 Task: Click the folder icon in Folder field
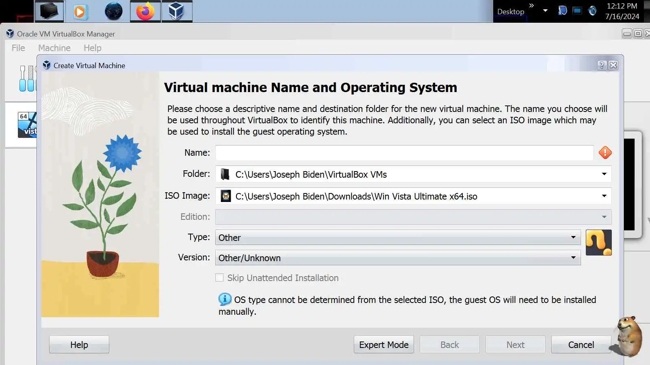pyautogui.click(x=225, y=174)
